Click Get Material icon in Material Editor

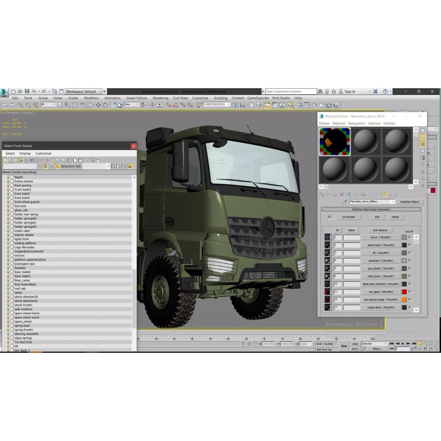(322, 194)
